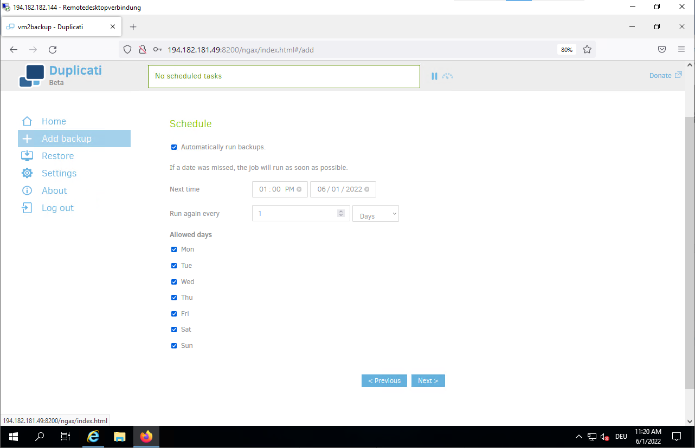
Task: Clear the date field with x icon
Action: tap(367, 189)
